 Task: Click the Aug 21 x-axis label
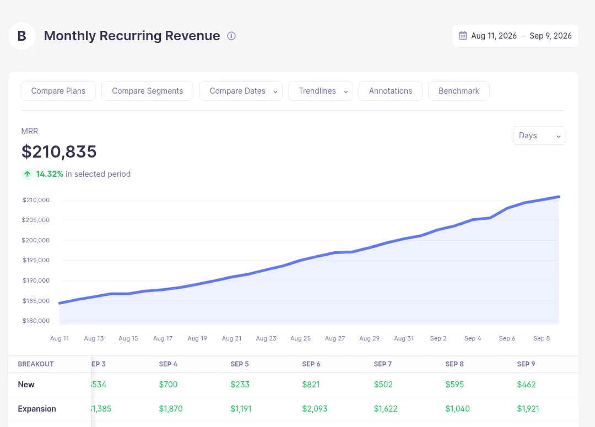click(231, 338)
